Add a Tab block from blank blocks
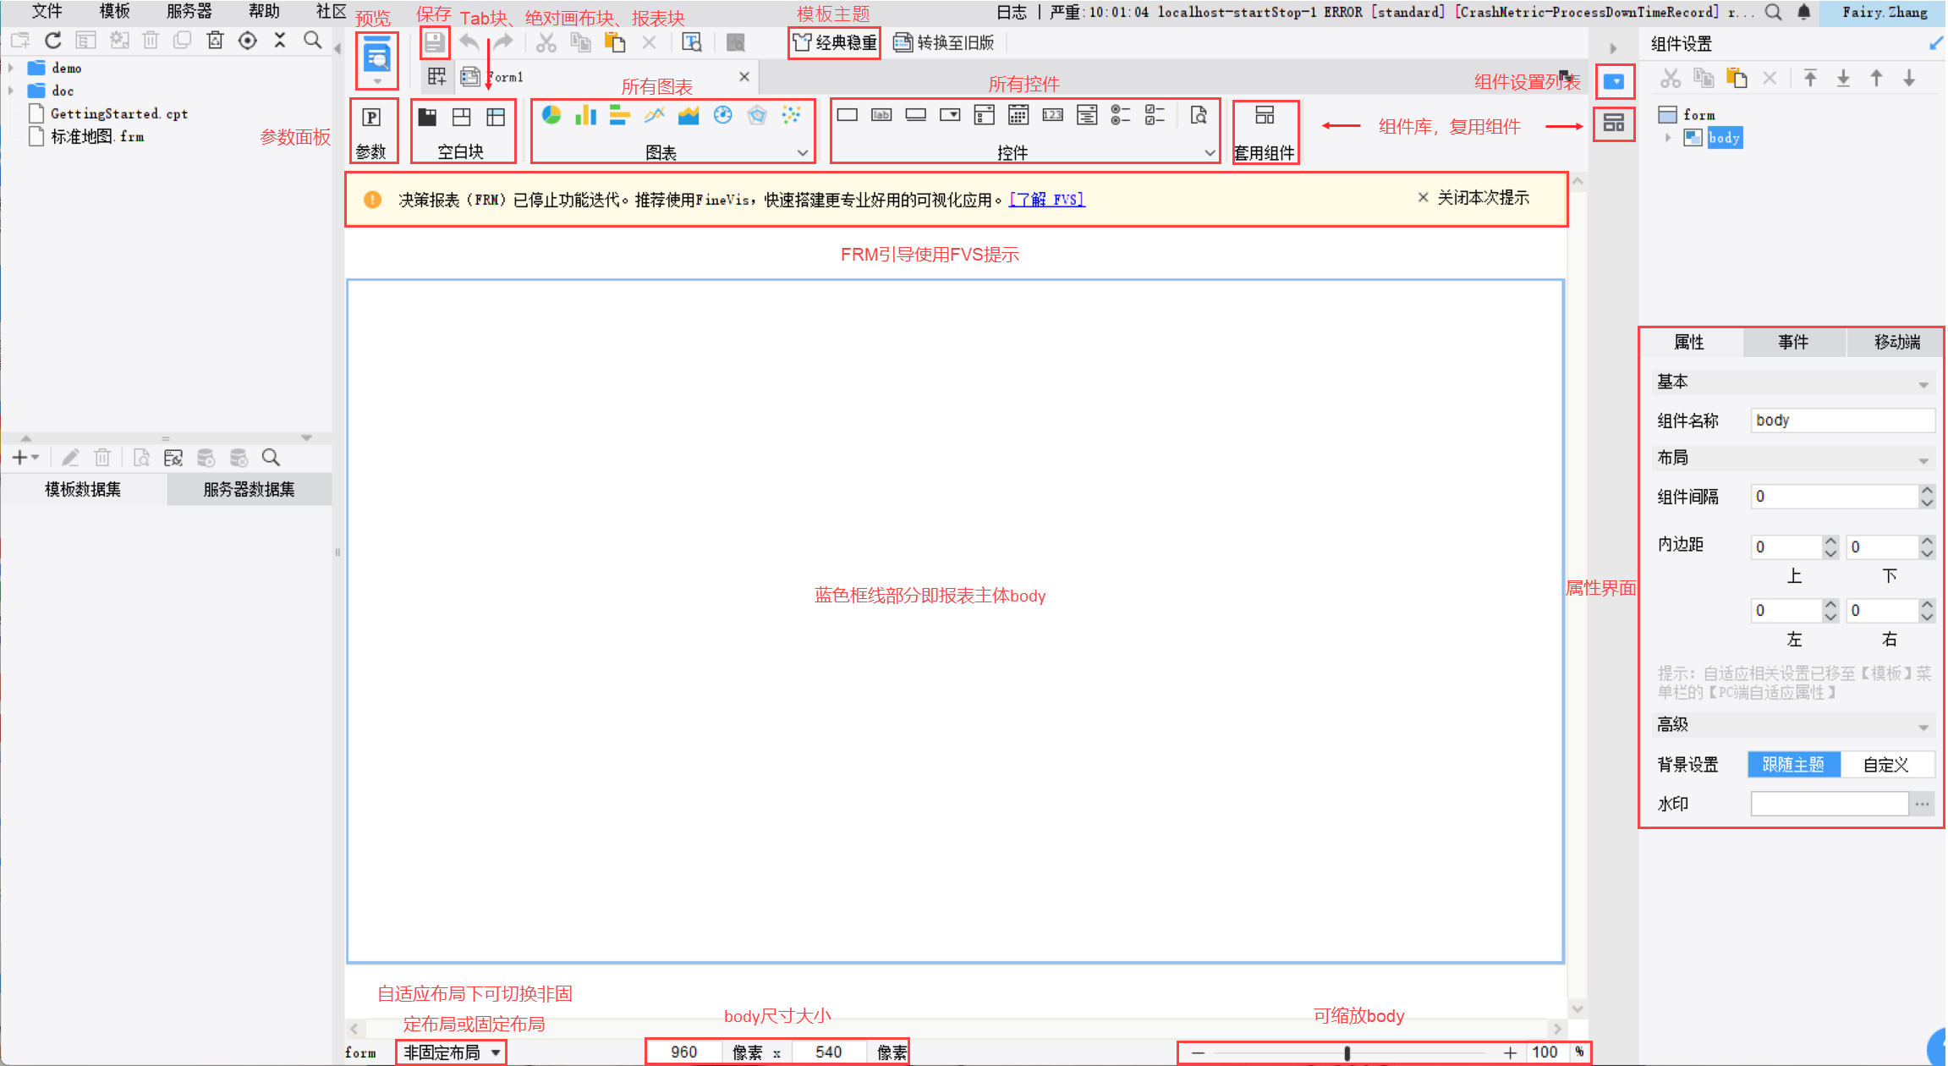Viewport: 1948px width, 1066px height. (x=427, y=117)
